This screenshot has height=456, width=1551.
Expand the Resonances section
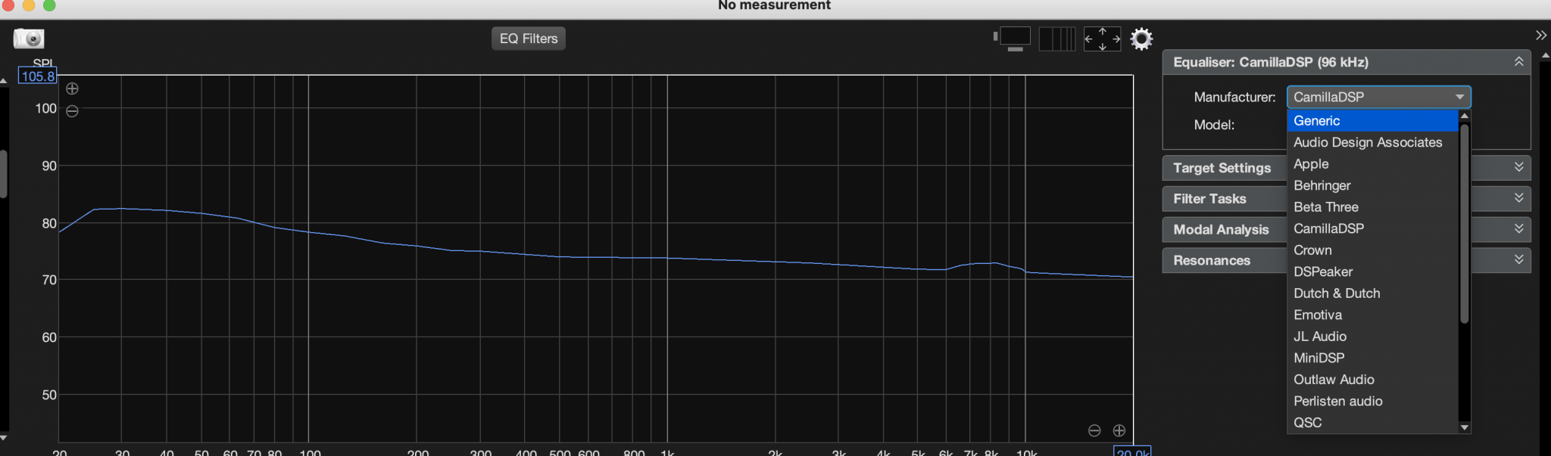pyautogui.click(x=1518, y=260)
